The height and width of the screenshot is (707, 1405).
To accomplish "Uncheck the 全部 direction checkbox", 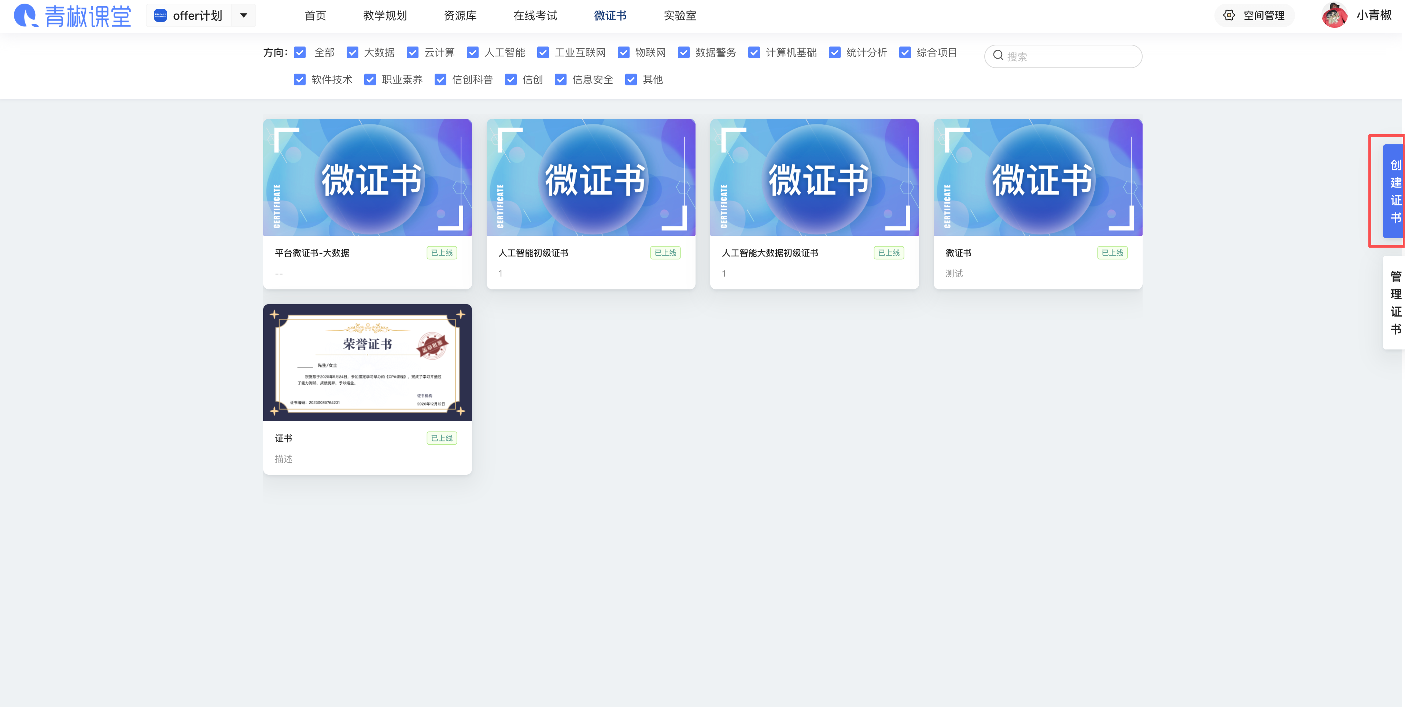I will pos(299,52).
